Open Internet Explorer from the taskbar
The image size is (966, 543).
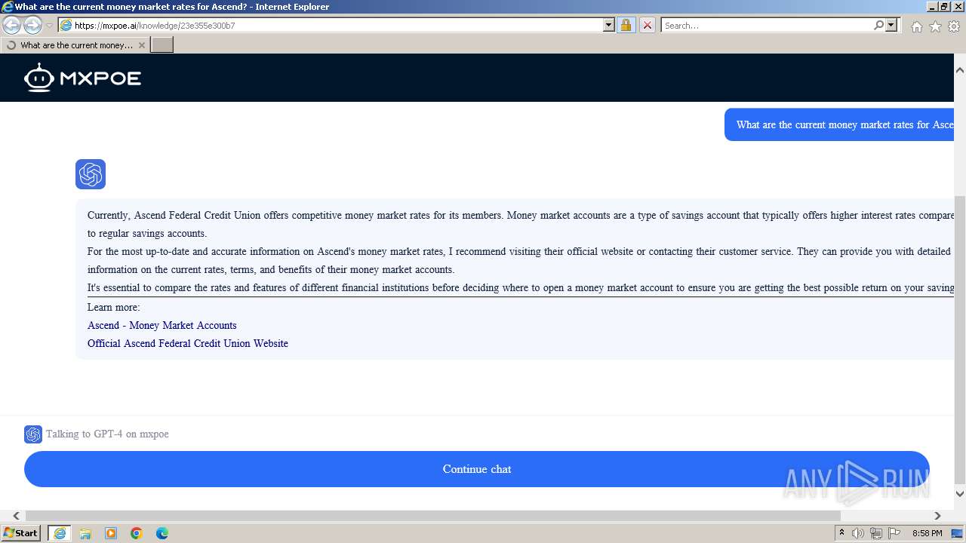pyautogui.click(x=60, y=533)
